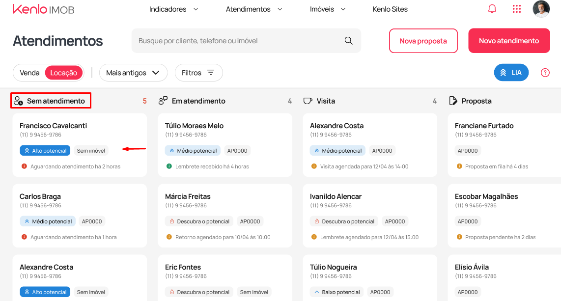This screenshot has height=301, width=561.
Task: Click the filter lines icon in Filtros
Action: click(211, 73)
